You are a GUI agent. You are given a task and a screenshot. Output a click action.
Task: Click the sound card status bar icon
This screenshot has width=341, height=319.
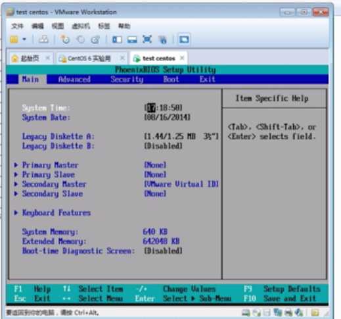tap(299, 312)
